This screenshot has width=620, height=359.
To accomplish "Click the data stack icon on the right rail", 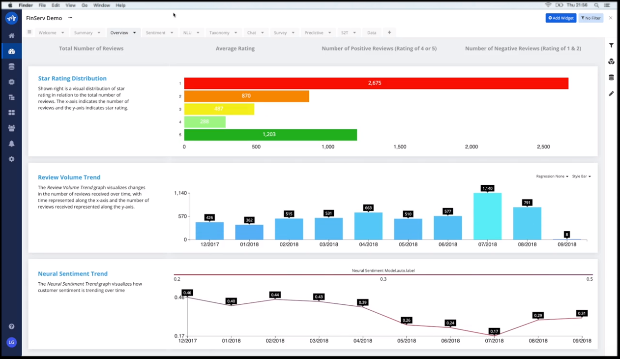I will click(611, 77).
